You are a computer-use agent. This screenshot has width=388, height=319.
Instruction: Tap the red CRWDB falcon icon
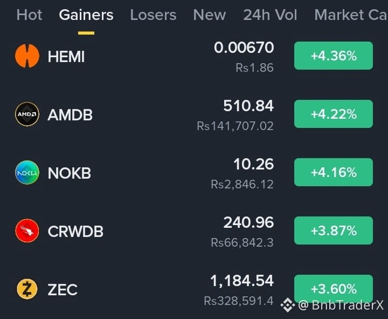click(x=27, y=231)
